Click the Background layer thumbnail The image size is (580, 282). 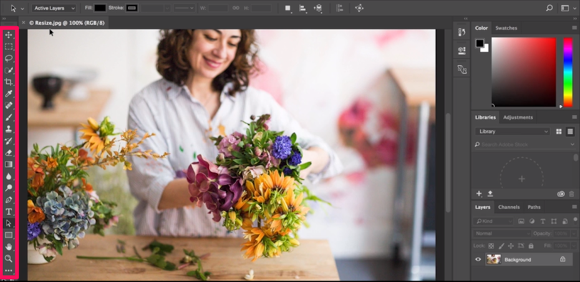[x=493, y=259]
